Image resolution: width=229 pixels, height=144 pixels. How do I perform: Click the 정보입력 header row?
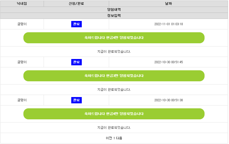tap(114, 15)
